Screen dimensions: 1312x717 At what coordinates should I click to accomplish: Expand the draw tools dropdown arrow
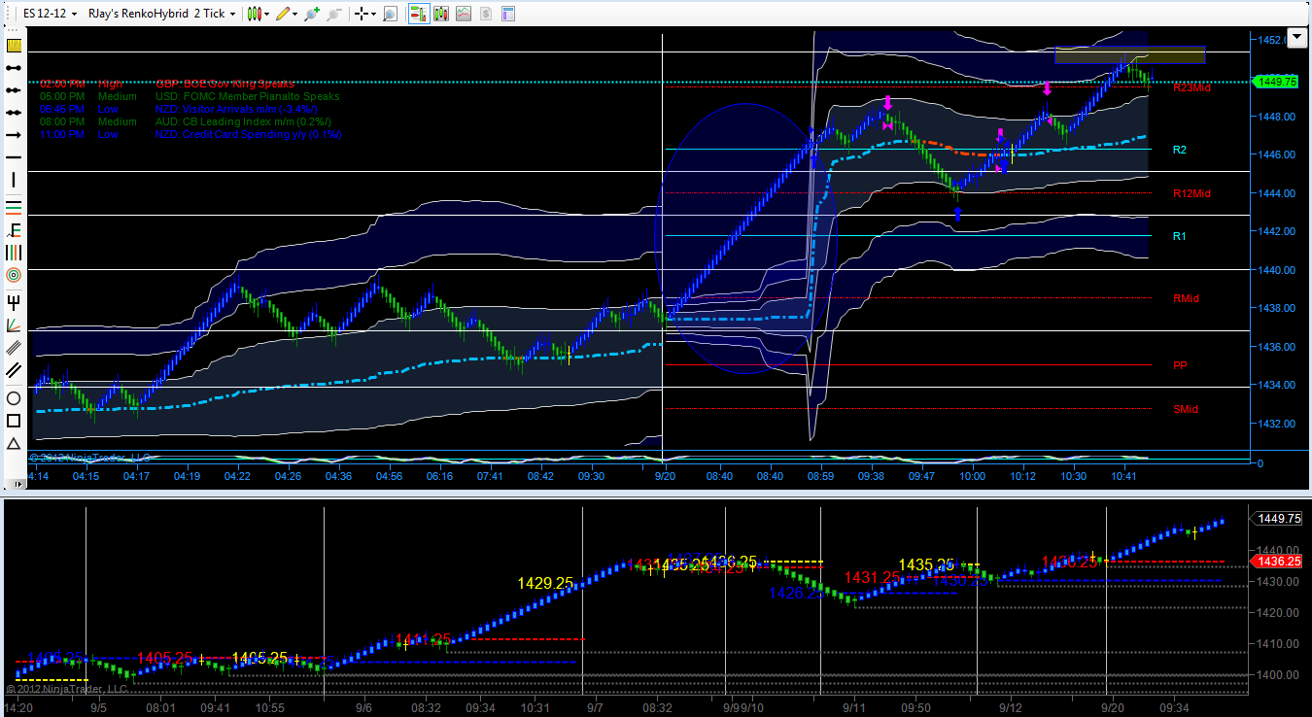pyautogui.click(x=295, y=14)
